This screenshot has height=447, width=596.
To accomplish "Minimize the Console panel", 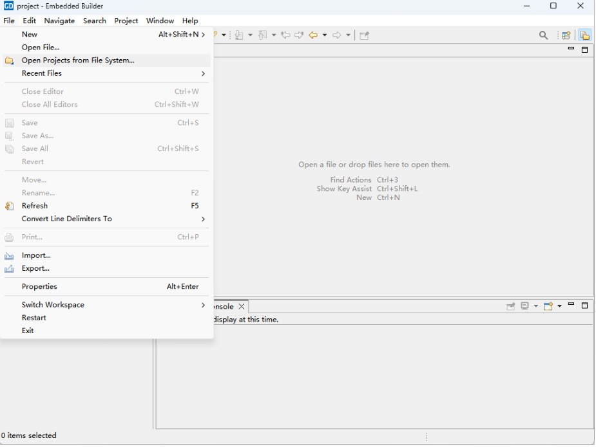I will pyautogui.click(x=572, y=306).
